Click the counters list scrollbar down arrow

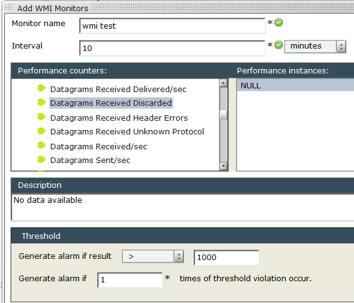coord(223,166)
